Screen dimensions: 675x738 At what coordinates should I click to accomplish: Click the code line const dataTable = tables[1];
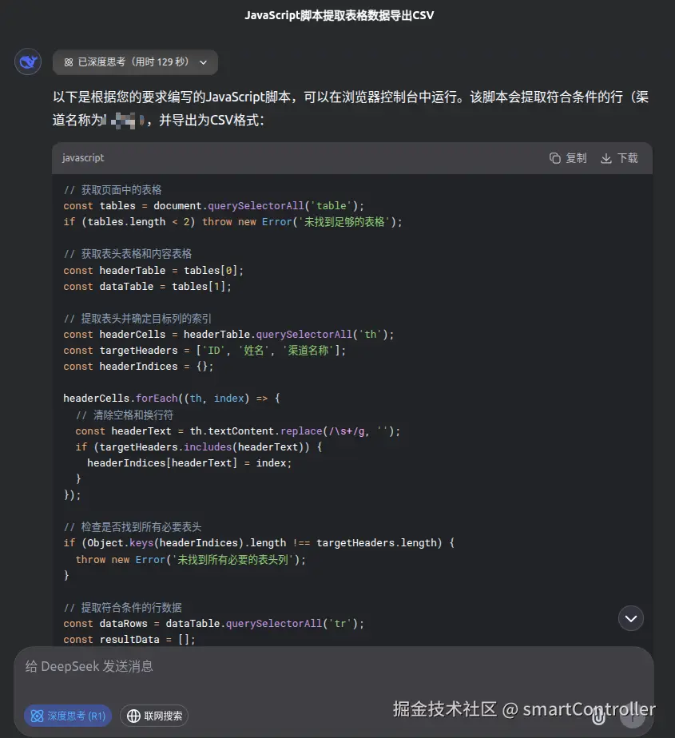[x=147, y=286]
